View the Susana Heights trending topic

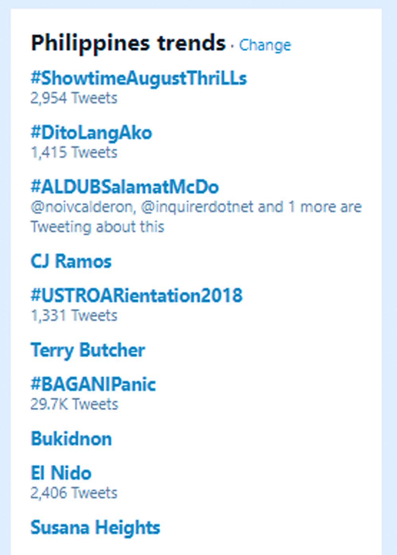click(95, 528)
